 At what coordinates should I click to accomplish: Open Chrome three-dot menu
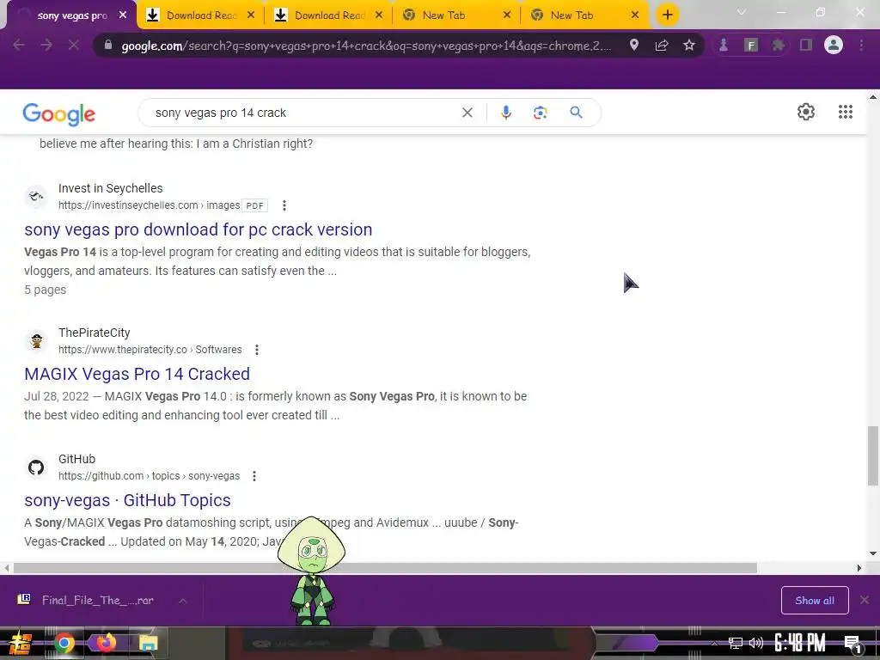pos(861,45)
